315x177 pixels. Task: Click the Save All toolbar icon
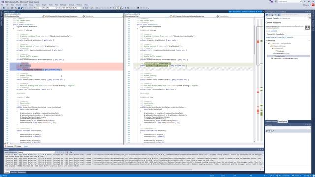[x=22, y=8]
